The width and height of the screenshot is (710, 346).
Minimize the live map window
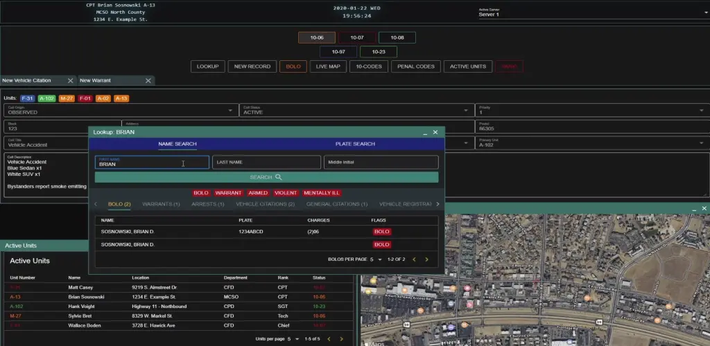point(694,209)
